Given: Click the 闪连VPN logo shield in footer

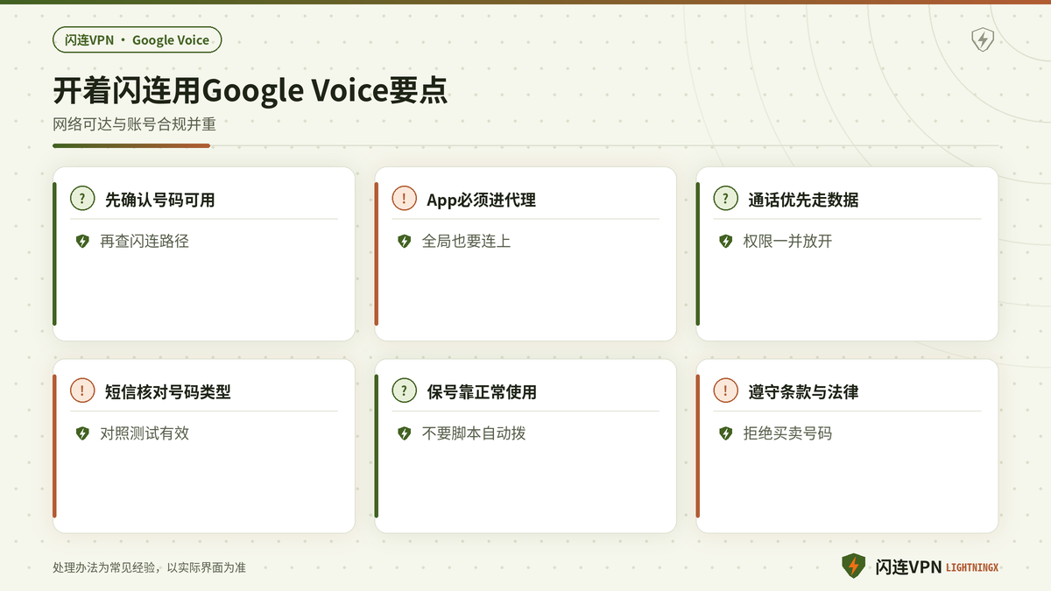Looking at the screenshot, I should pos(853,566).
